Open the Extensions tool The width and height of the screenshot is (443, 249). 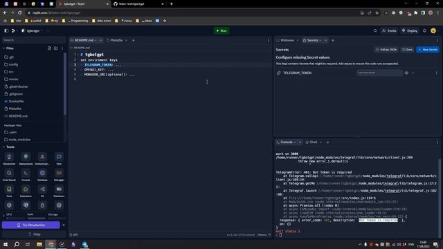click(26, 189)
